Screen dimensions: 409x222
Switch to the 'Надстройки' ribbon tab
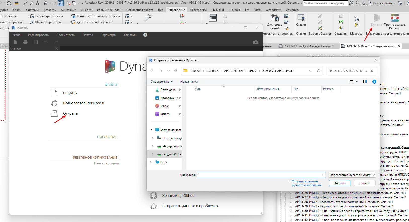tap(198, 10)
